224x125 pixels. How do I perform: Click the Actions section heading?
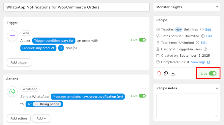[12, 79]
